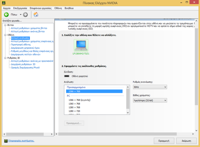Select the LP156WH2-TLE1 laptop display icon

(x=81, y=46)
